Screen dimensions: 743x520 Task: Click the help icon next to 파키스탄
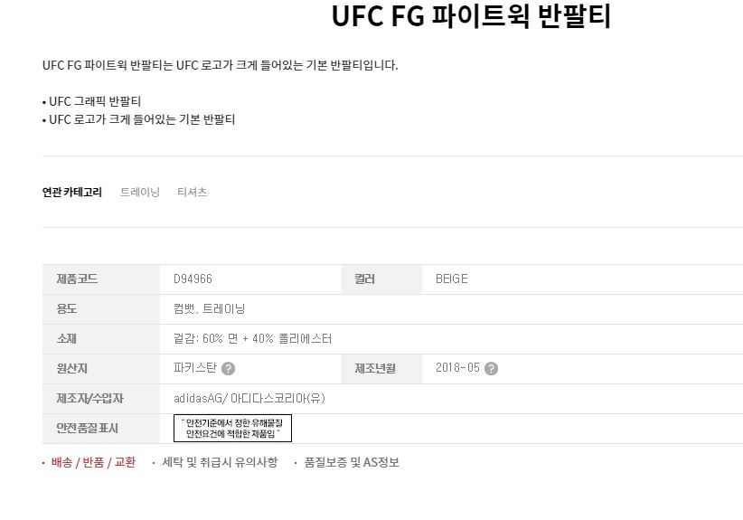point(229,369)
